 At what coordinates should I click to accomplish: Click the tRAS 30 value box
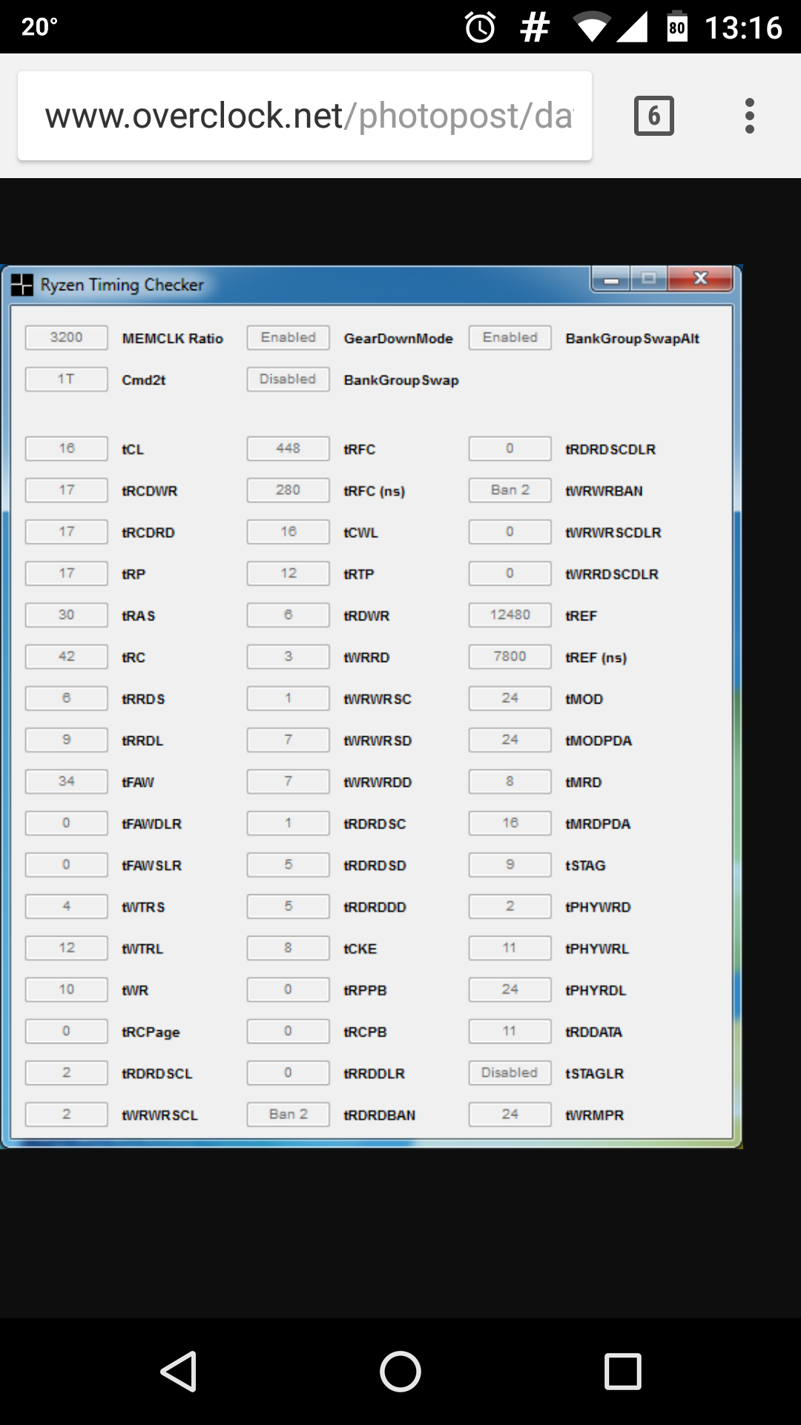pyautogui.click(x=67, y=615)
